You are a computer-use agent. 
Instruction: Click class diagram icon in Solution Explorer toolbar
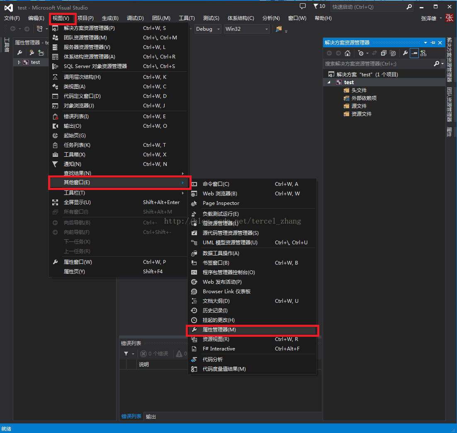423,53
